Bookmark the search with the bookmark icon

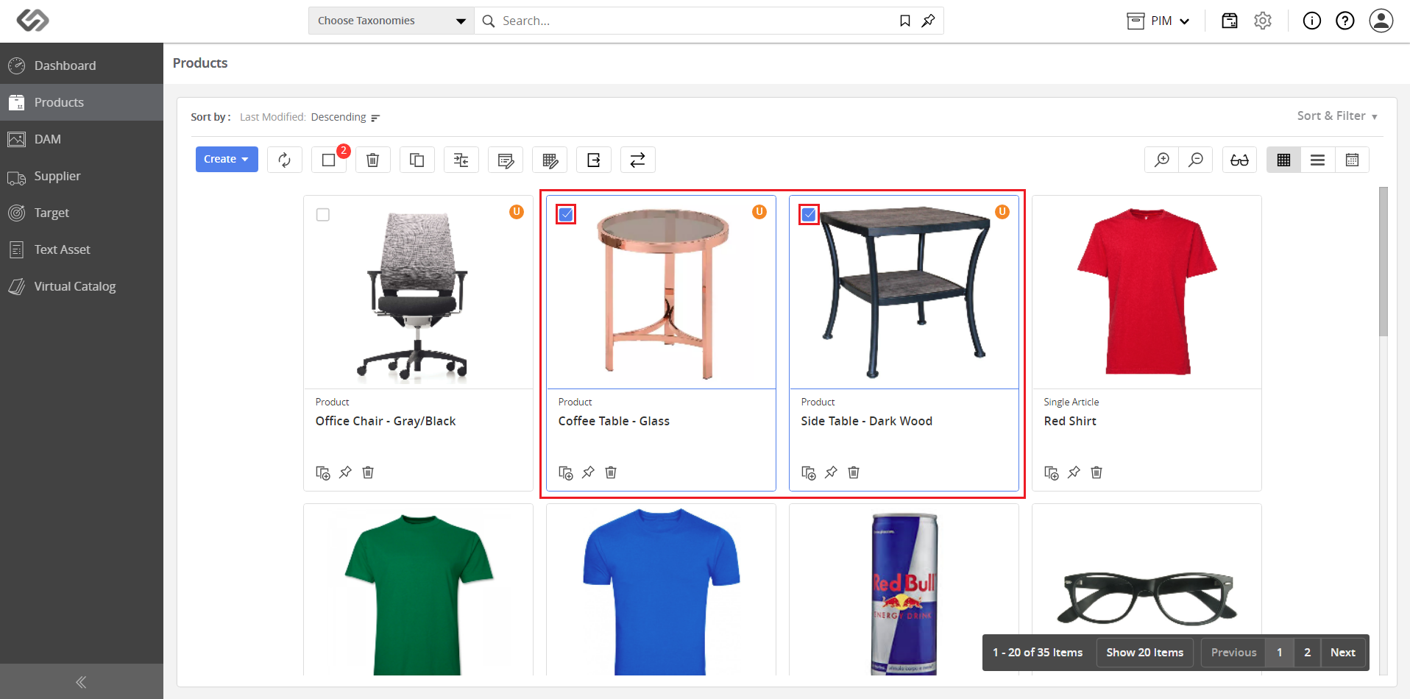pos(905,21)
